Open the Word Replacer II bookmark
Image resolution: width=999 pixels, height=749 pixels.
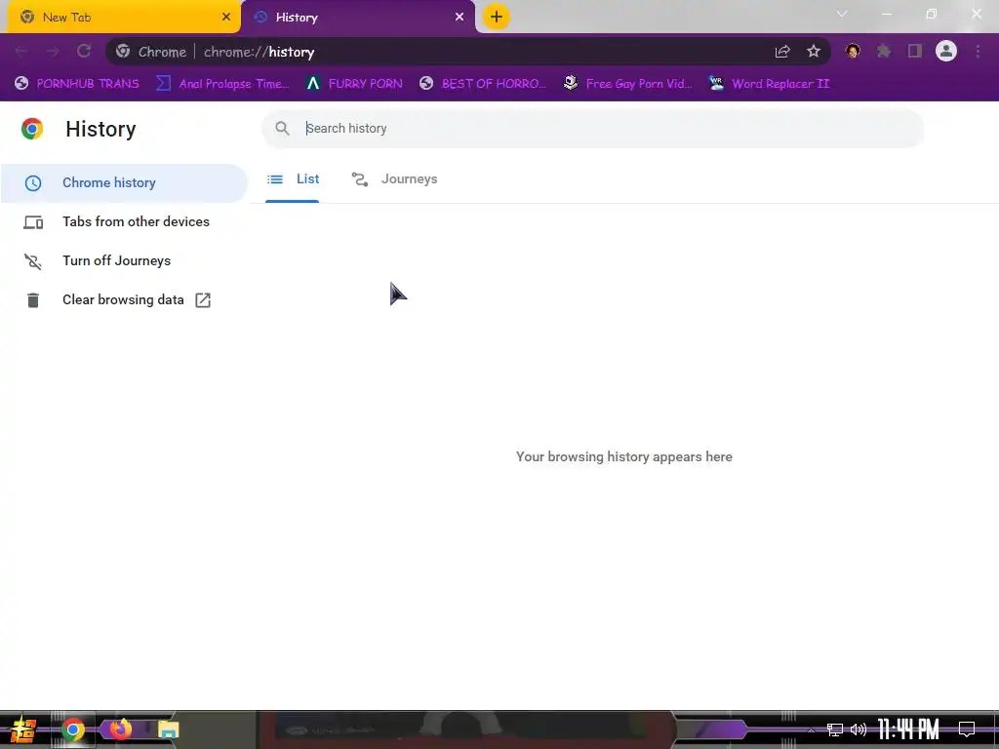click(x=770, y=84)
